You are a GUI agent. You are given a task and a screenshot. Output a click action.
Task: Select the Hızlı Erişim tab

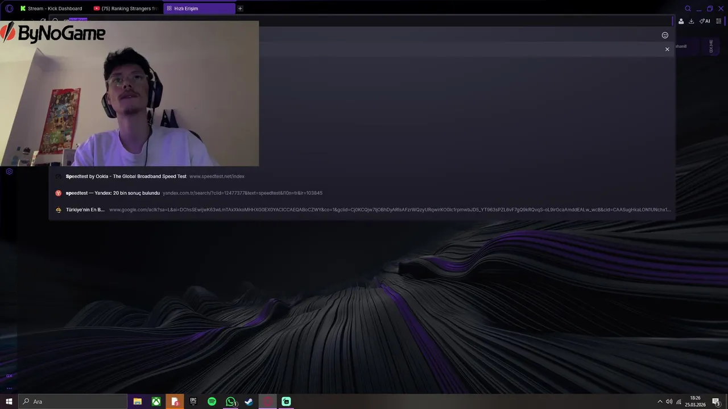[199, 9]
